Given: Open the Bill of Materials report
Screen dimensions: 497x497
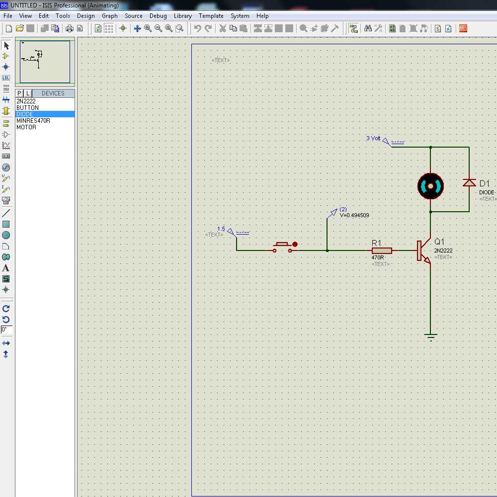Looking at the screenshot, I should click(438, 29).
